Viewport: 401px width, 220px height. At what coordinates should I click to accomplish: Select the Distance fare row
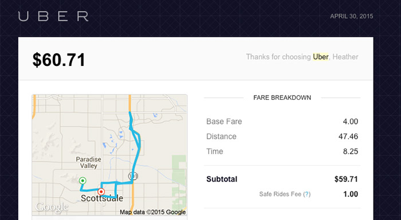coord(282,136)
